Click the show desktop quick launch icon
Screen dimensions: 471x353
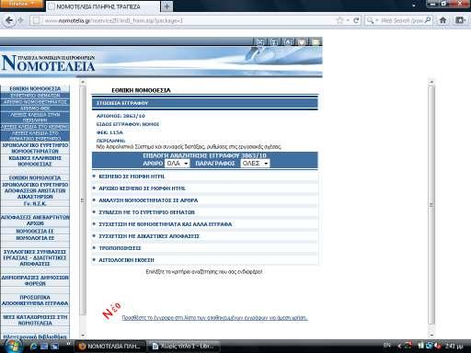(x=44, y=347)
